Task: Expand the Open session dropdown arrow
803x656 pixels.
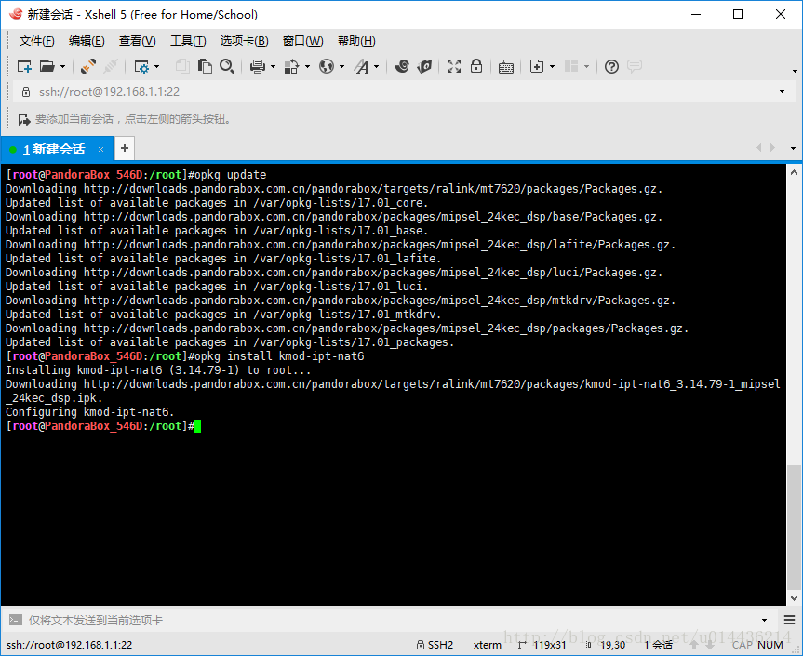Action: click(x=62, y=67)
